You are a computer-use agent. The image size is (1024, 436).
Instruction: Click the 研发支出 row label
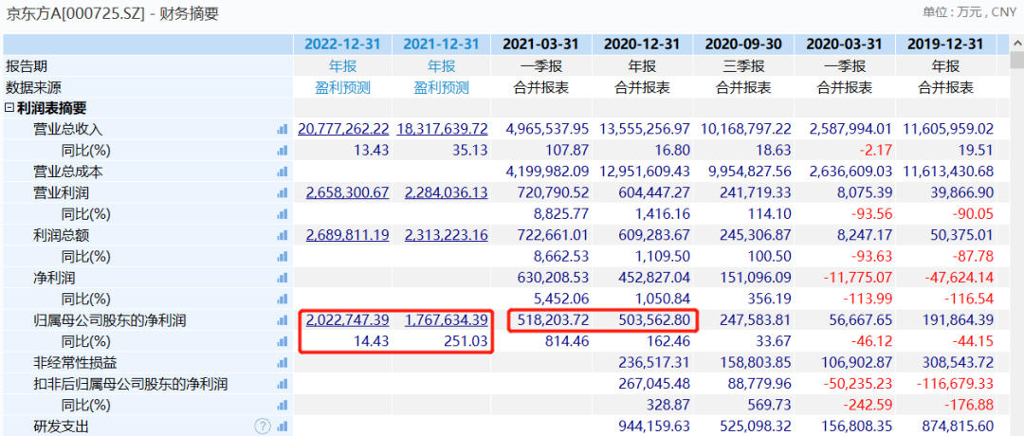point(61,427)
